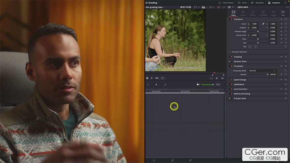Toggle the Speed Change switch
This screenshot has width=290, height=163.
click(231, 80)
